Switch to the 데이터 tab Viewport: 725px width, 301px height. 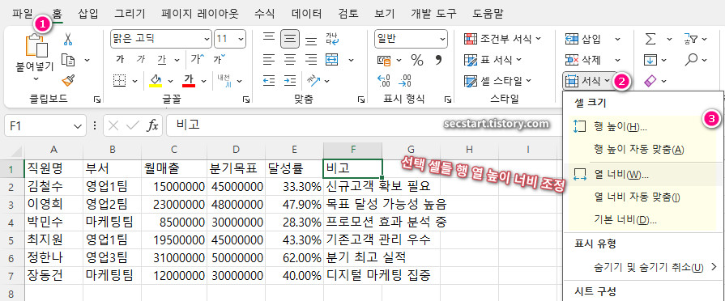click(x=307, y=14)
